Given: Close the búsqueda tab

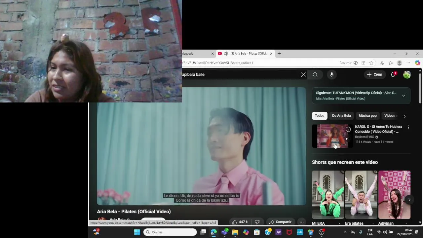Looking at the screenshot, I should click(x=212, y=54).
